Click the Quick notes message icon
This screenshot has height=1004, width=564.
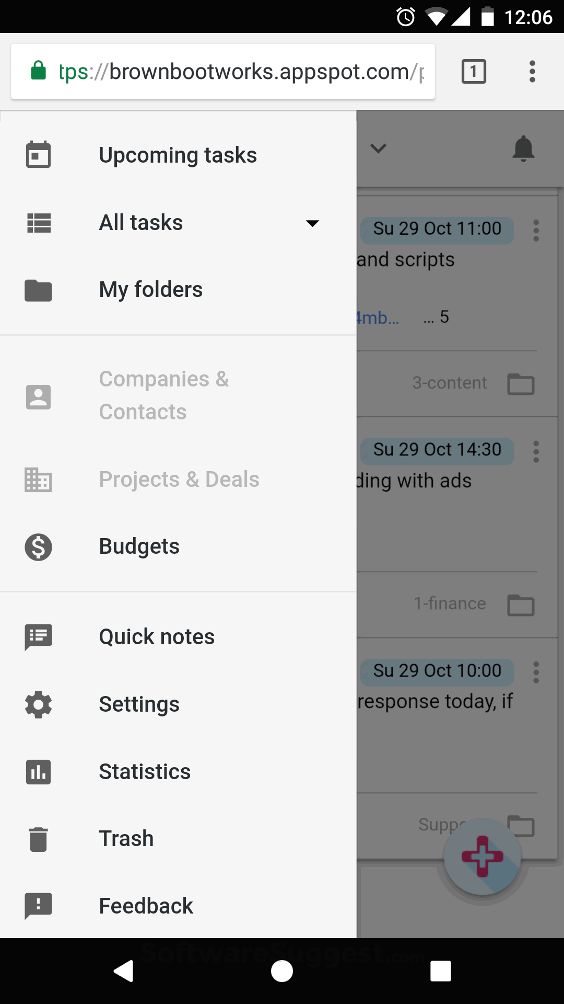38,637
